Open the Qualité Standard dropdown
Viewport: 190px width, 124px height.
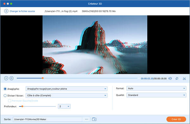(x=156, y=95)
